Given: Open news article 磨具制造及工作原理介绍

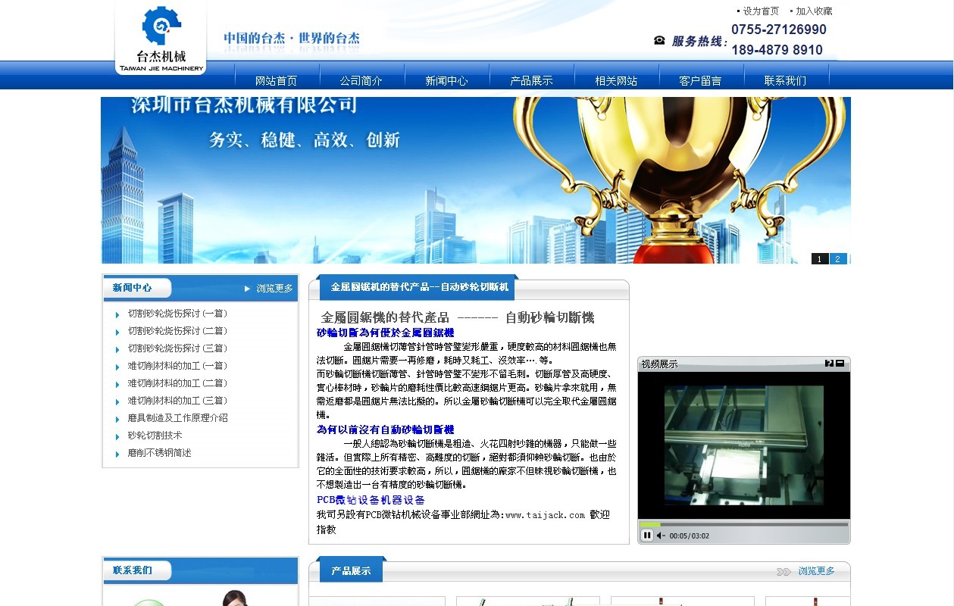Looking at the screenshot, I should pyautogui.click(x=177, y=418).
